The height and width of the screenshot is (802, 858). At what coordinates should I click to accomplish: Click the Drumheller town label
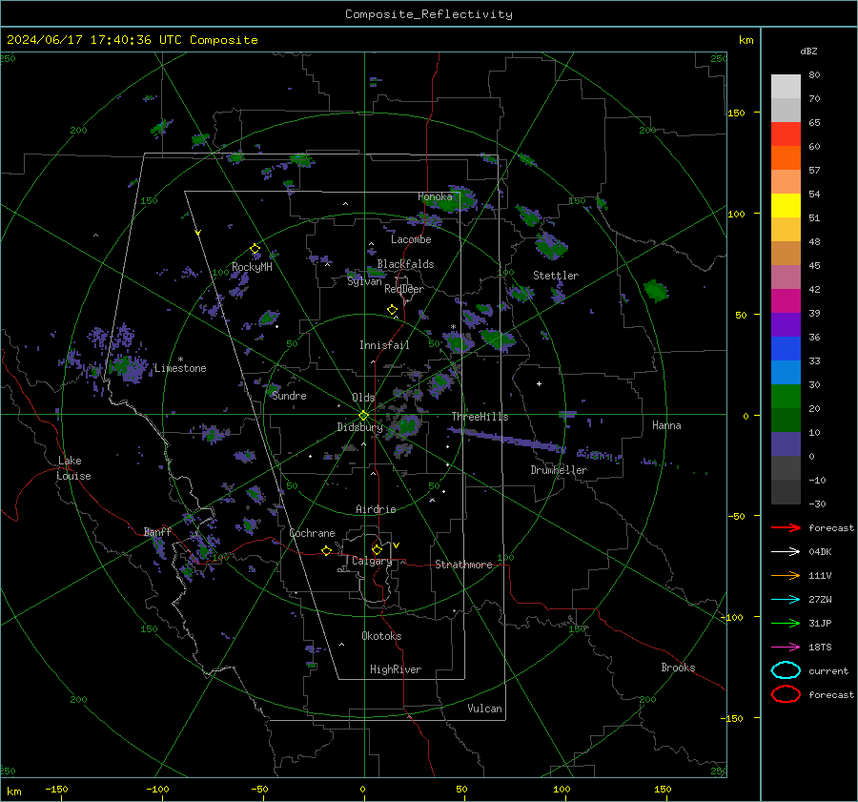coord(559,470)
